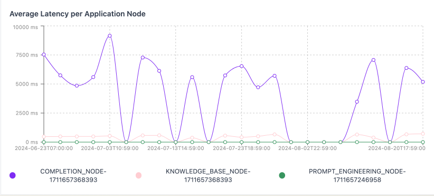This screenshot has width=434, height=196.
Task: Click the '2024-08-20T17:59:00' x-axis label
Action: coord(397,148)
